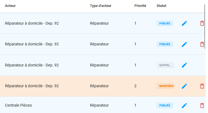The height and width of the screenshot is (113, 208).
Task: Click the Publiée badge in the first row
Action: click(165, 23)
